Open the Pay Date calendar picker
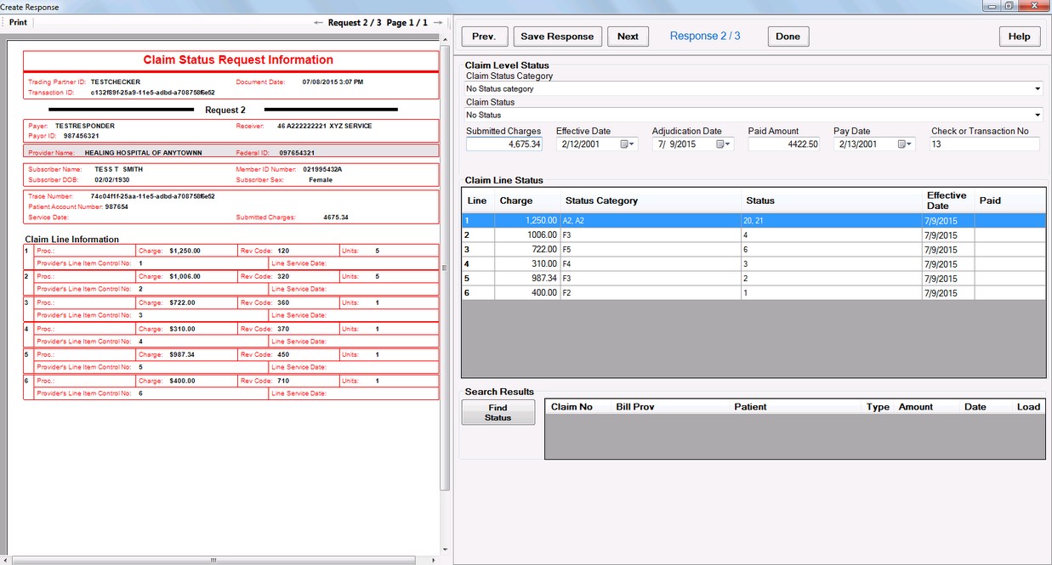 coord(904,144)
